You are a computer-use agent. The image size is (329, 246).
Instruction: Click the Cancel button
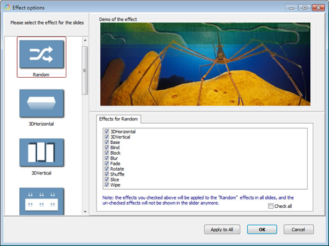298,230
